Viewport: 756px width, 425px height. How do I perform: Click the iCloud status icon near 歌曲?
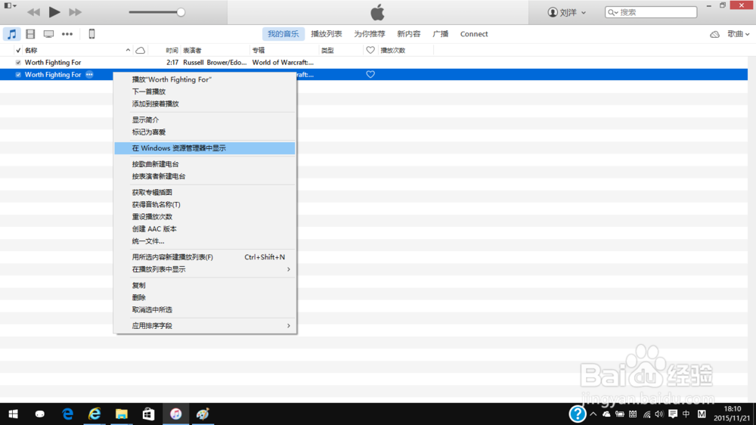714,34
